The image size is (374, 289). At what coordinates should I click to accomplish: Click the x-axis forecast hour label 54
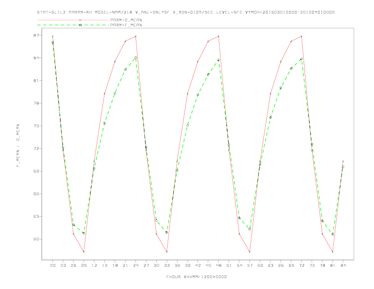click(x=239, y=265)
